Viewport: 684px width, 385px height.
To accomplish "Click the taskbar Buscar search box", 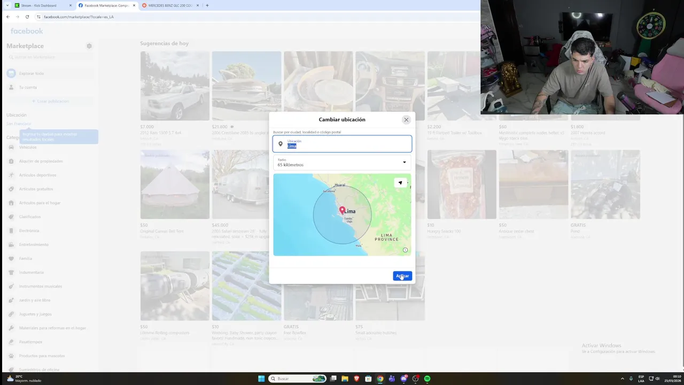I will point(297,379).
